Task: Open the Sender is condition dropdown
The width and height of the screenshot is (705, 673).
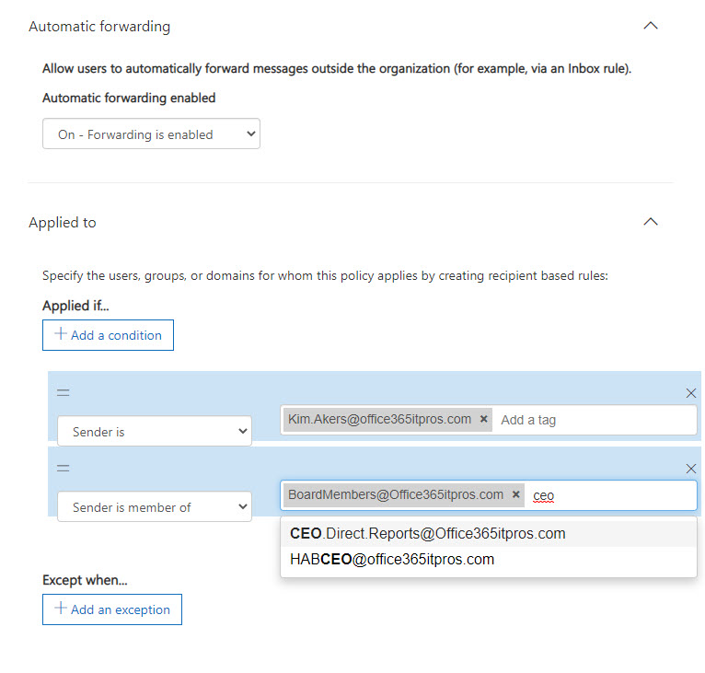Action: (x=155, y=431)
